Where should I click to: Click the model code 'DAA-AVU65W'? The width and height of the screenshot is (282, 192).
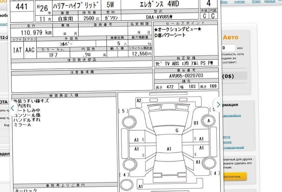pyautogui.click(x=159, y=17)
